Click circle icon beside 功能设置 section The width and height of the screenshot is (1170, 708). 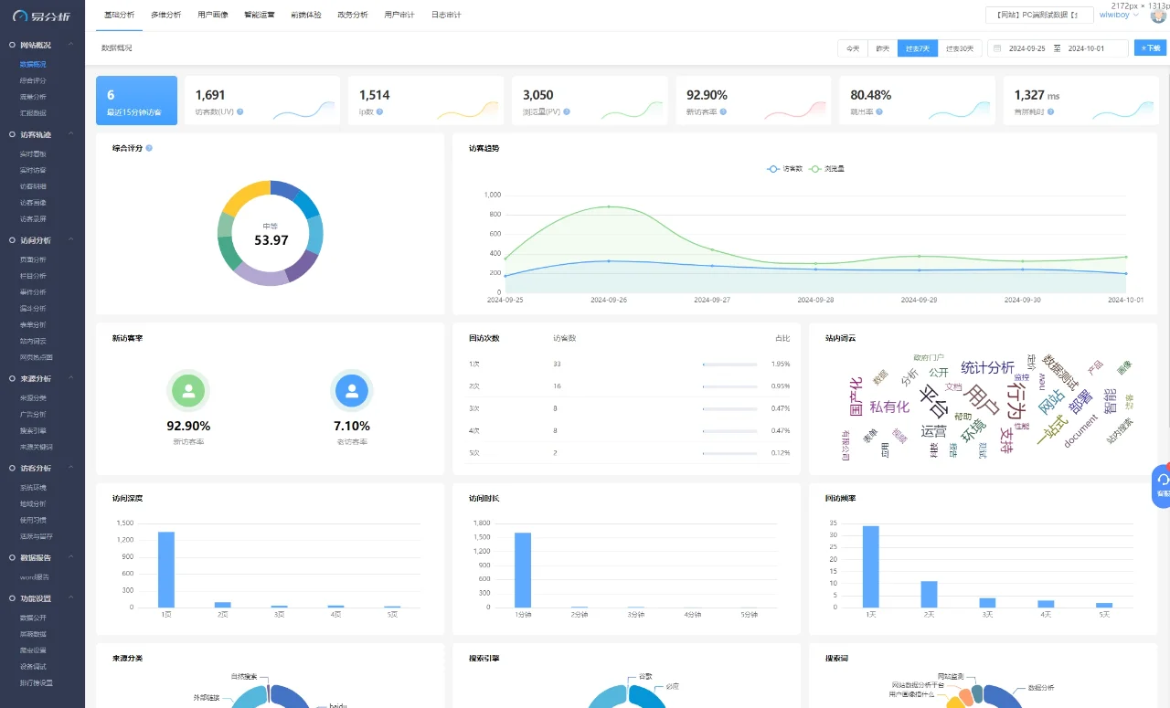(x=11, y=598)
